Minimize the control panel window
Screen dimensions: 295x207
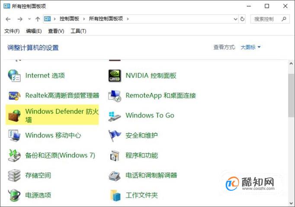[249, 6]
